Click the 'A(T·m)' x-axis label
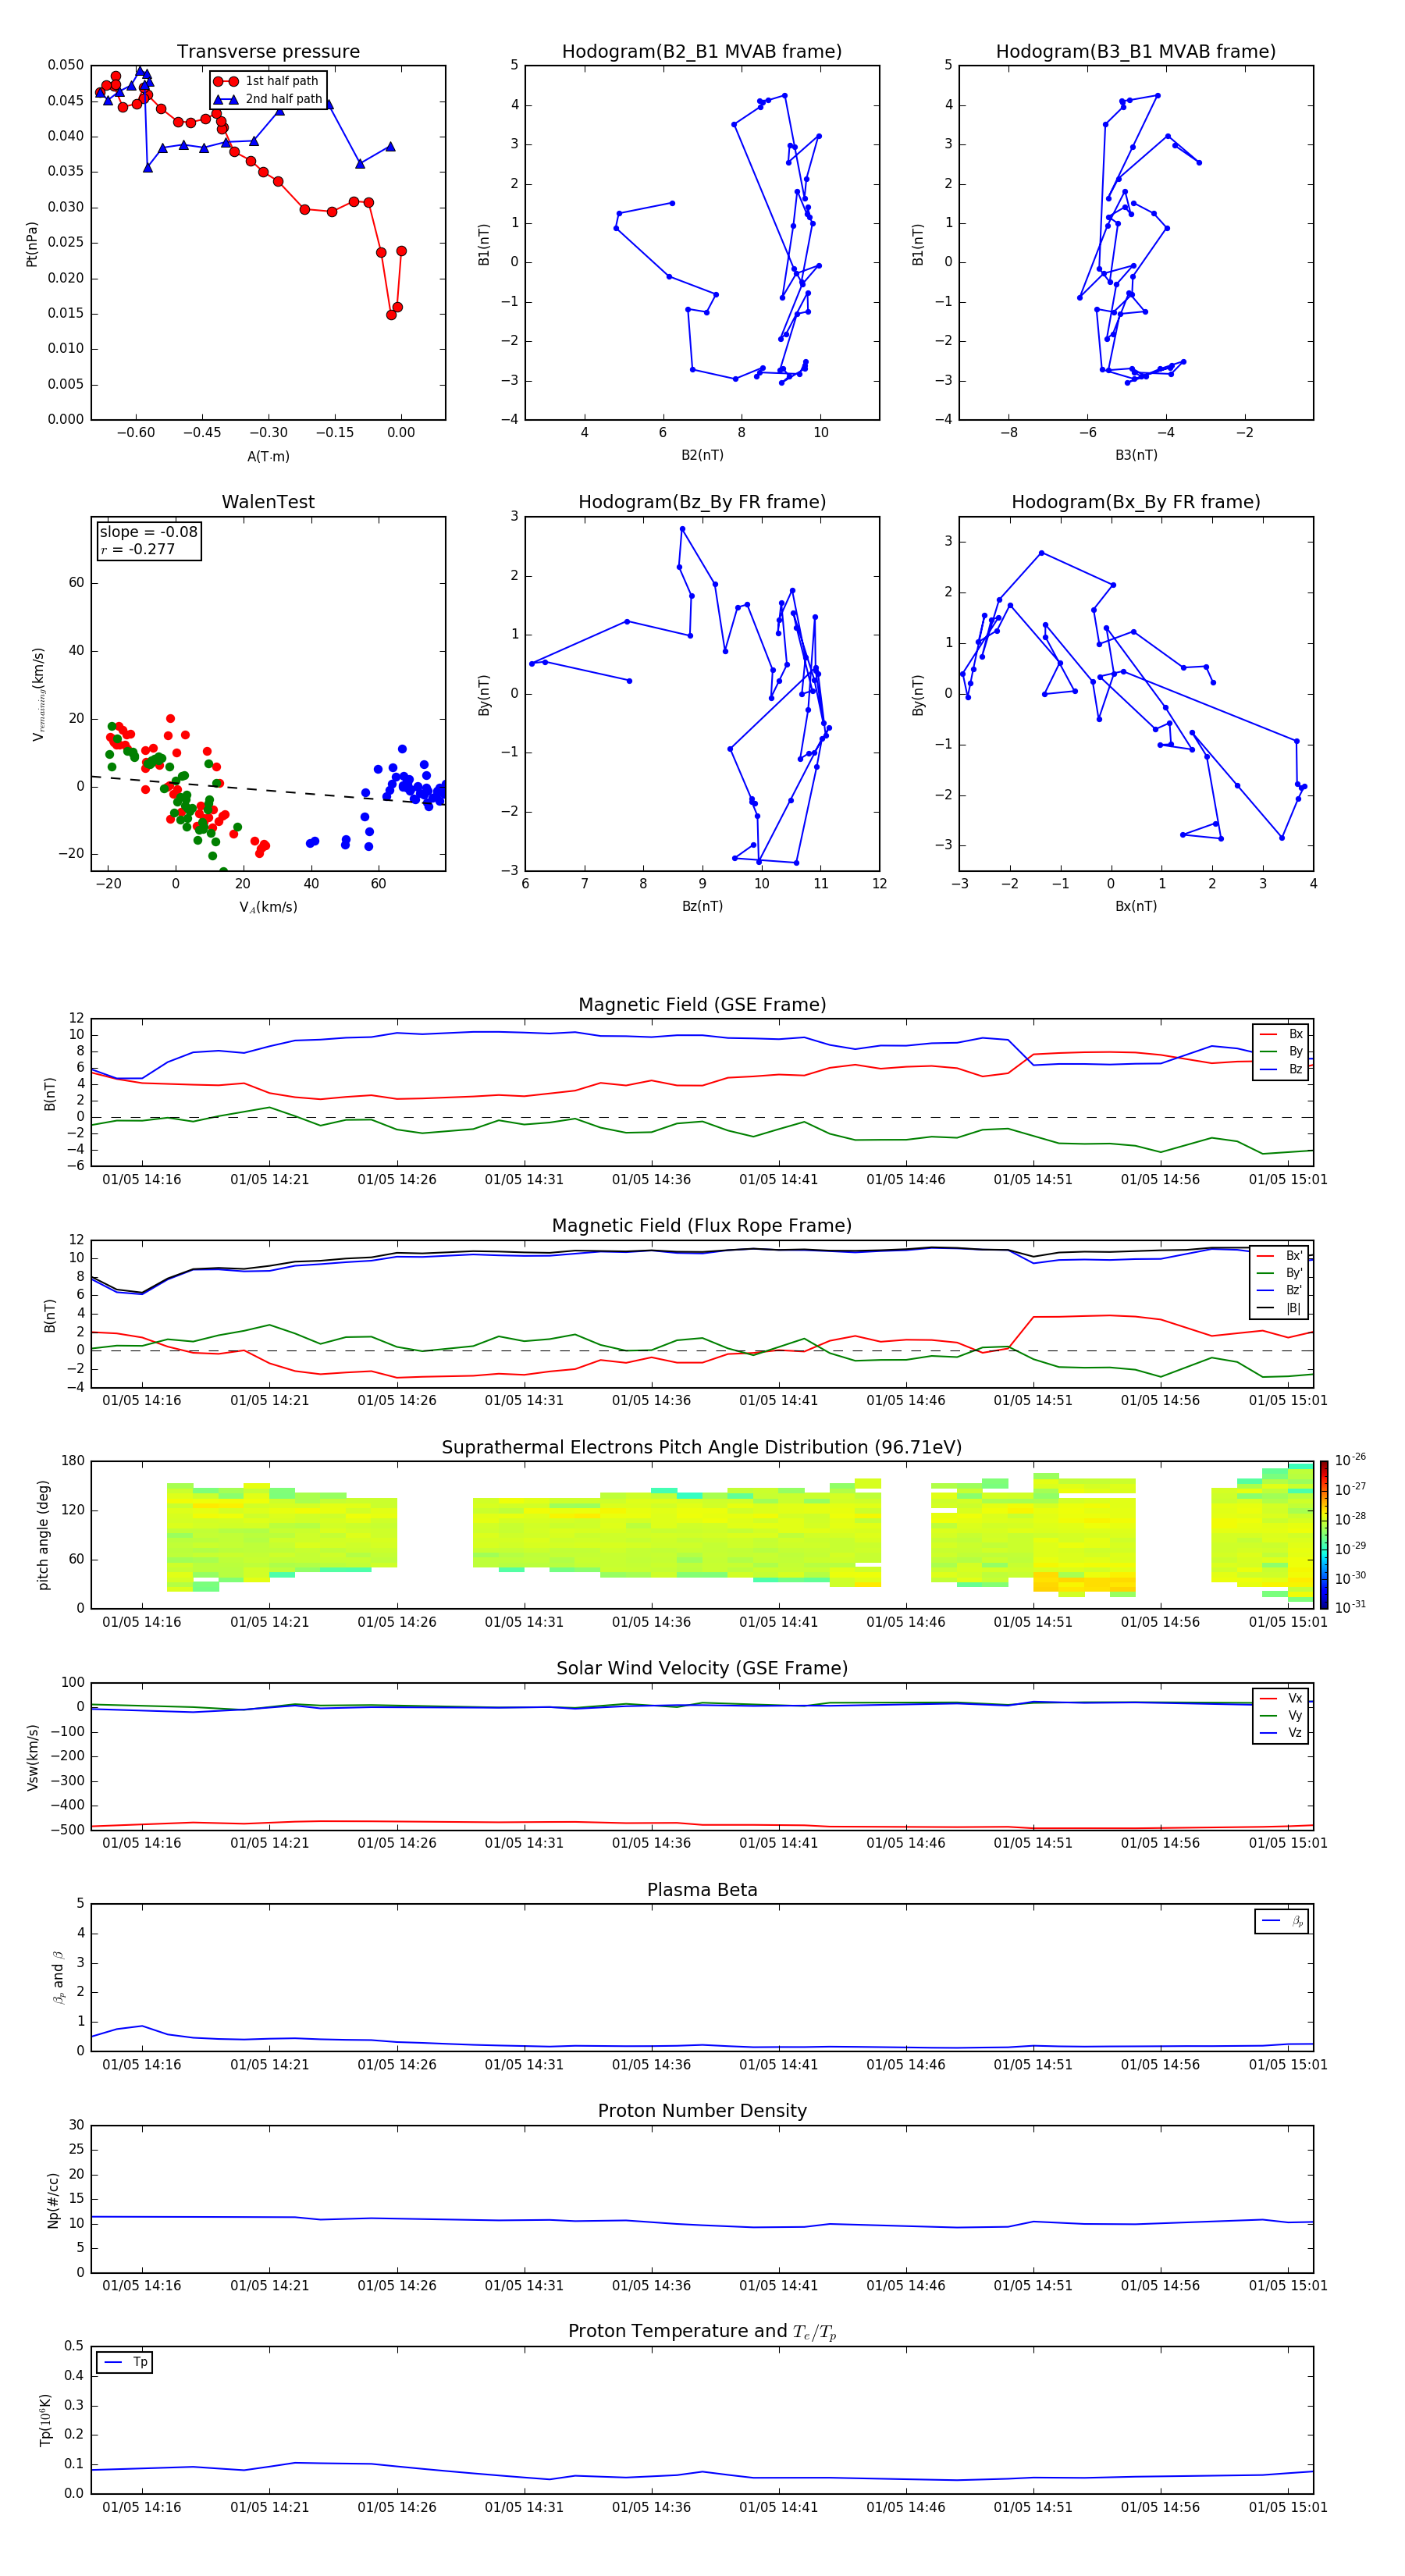Viewport: 1405px width, 2576px height. coord(268,457)
